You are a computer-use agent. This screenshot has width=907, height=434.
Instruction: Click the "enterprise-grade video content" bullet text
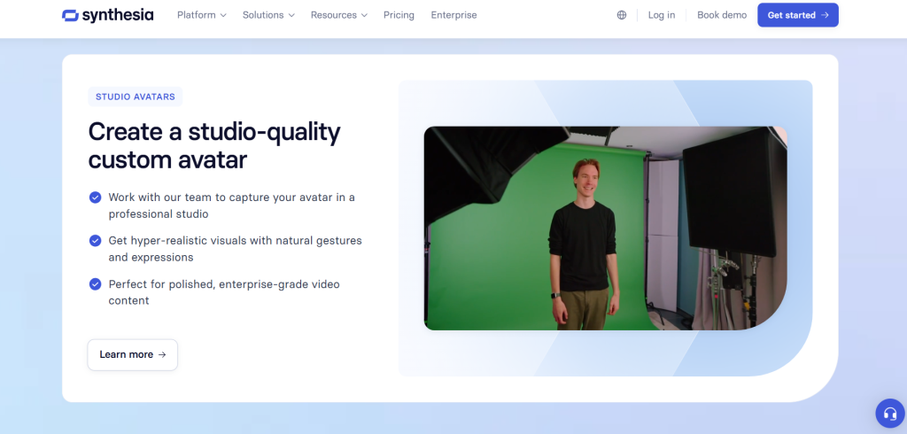coord(223,292)
